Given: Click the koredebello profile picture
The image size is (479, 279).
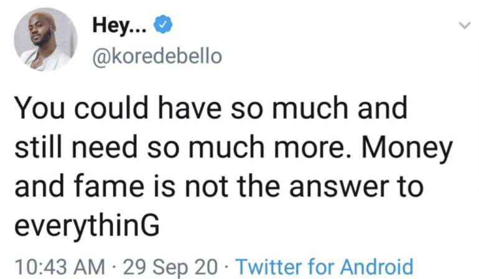Looking at the screenshot, I should click(42, 40).
